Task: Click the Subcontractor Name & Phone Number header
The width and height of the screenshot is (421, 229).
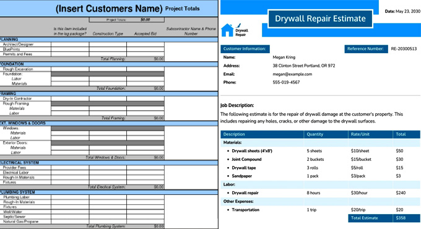Action: pyautogui.click(x=191, y=31)
